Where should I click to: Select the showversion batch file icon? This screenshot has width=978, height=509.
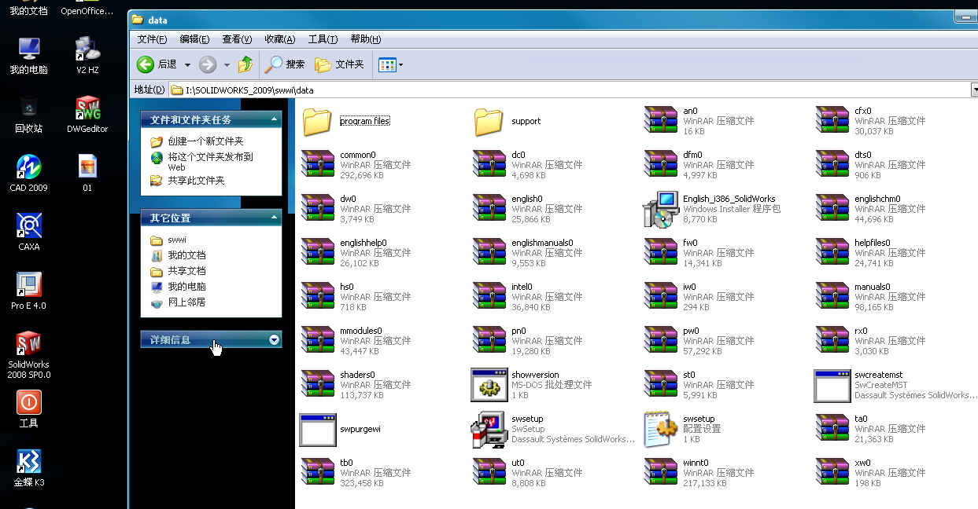tap(489, 385)
